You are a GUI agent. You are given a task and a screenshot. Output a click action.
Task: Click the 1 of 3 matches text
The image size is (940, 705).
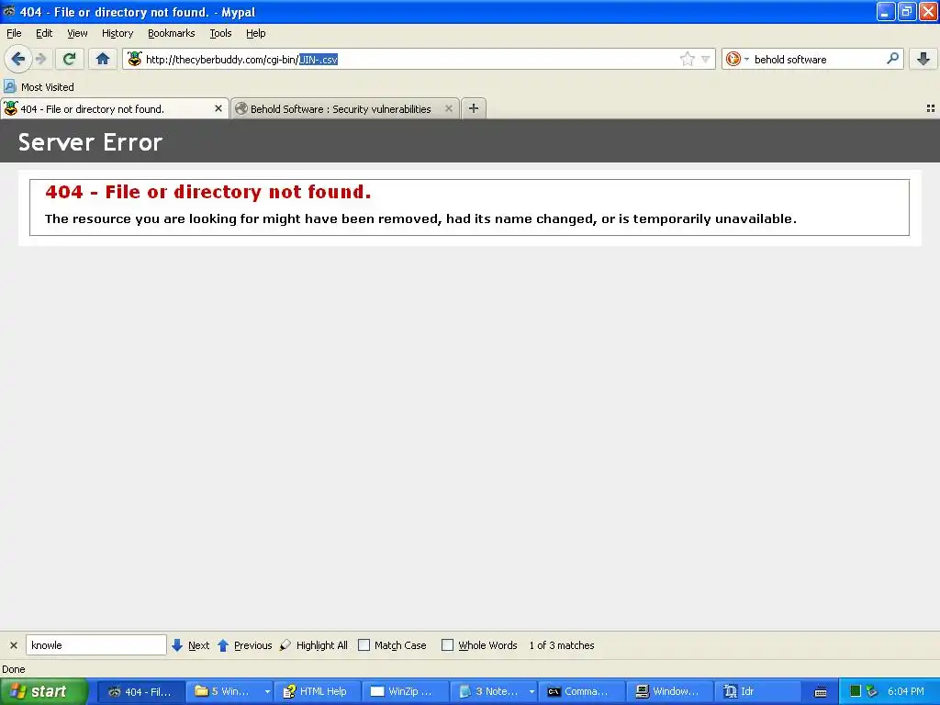point(562,645)
